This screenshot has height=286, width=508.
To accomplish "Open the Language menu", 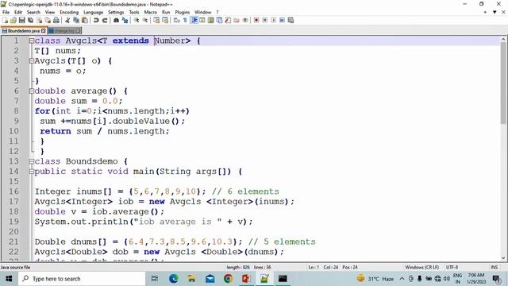I will [94, 12].
